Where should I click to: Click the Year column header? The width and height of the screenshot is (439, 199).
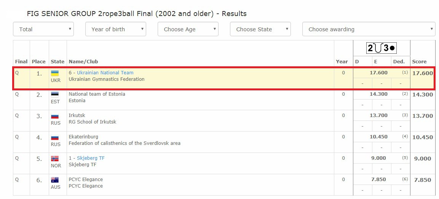coord(342,62)
